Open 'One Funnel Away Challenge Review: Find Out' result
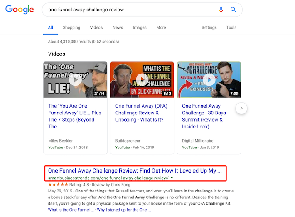The width and height of the screenshot is (295, 217). click(135, 171)
